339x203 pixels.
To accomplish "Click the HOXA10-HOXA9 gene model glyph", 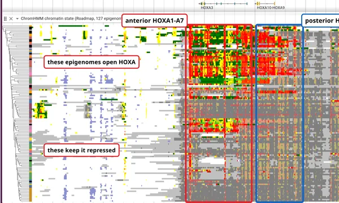I will click(265, 3).
